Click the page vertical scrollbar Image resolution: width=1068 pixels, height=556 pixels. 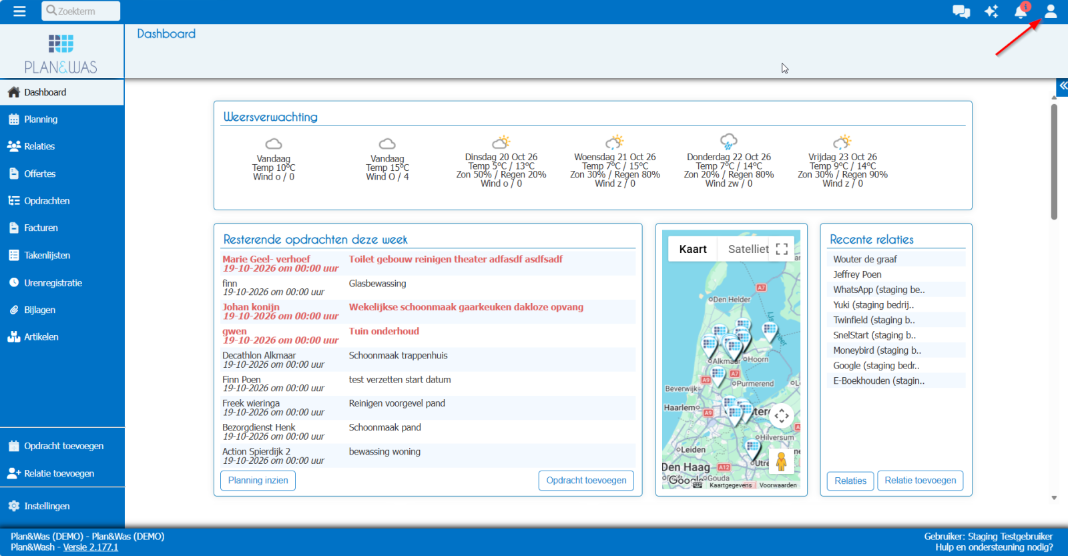click(1054, 162)
